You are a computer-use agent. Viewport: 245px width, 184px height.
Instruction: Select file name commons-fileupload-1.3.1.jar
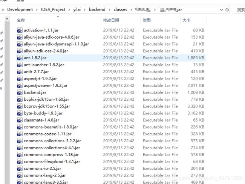(52, 161)
